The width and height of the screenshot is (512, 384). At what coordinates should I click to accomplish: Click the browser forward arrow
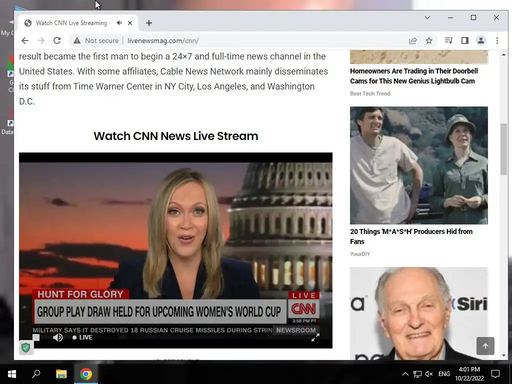point(41,40)
